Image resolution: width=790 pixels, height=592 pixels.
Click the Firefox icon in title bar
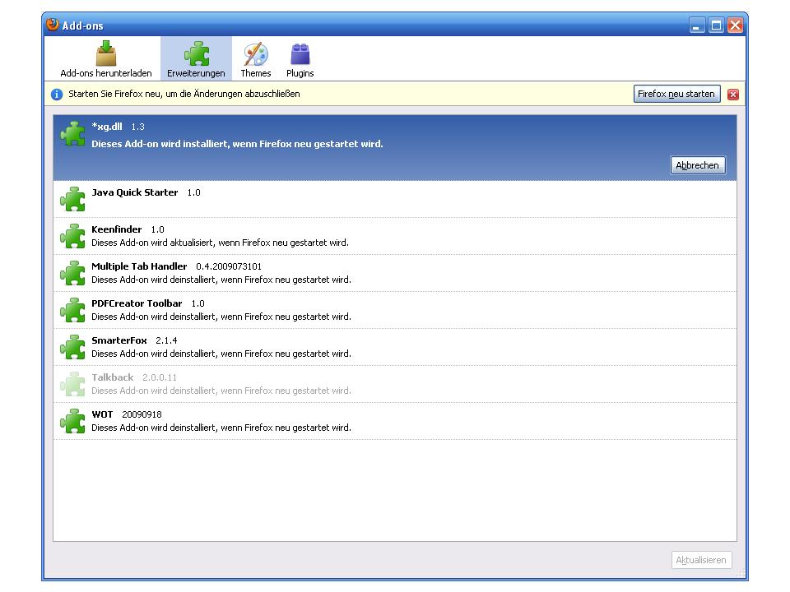pyautogui.click(x=53, y=25)
